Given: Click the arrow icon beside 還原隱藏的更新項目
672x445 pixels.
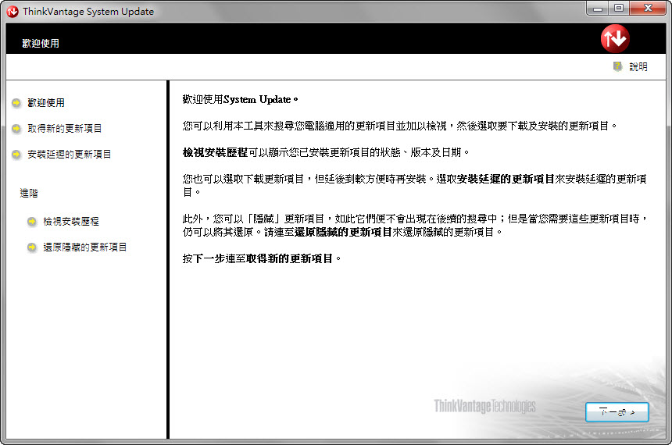Looking at the screenshot, I should (32, 247).
